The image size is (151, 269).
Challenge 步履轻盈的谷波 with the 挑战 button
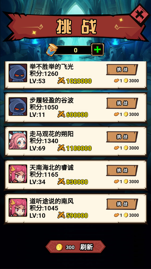[x=122, y=103]
